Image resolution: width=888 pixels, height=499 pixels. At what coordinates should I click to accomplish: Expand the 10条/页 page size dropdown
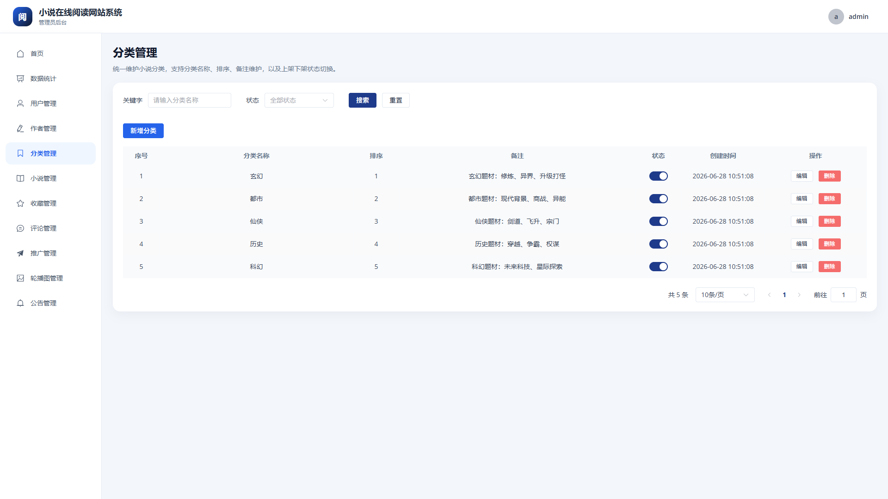pos(725,295)
